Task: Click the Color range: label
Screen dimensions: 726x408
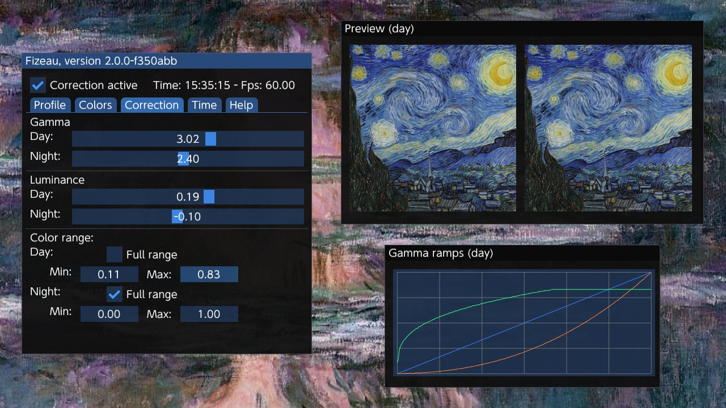Action: coord(62,237)
